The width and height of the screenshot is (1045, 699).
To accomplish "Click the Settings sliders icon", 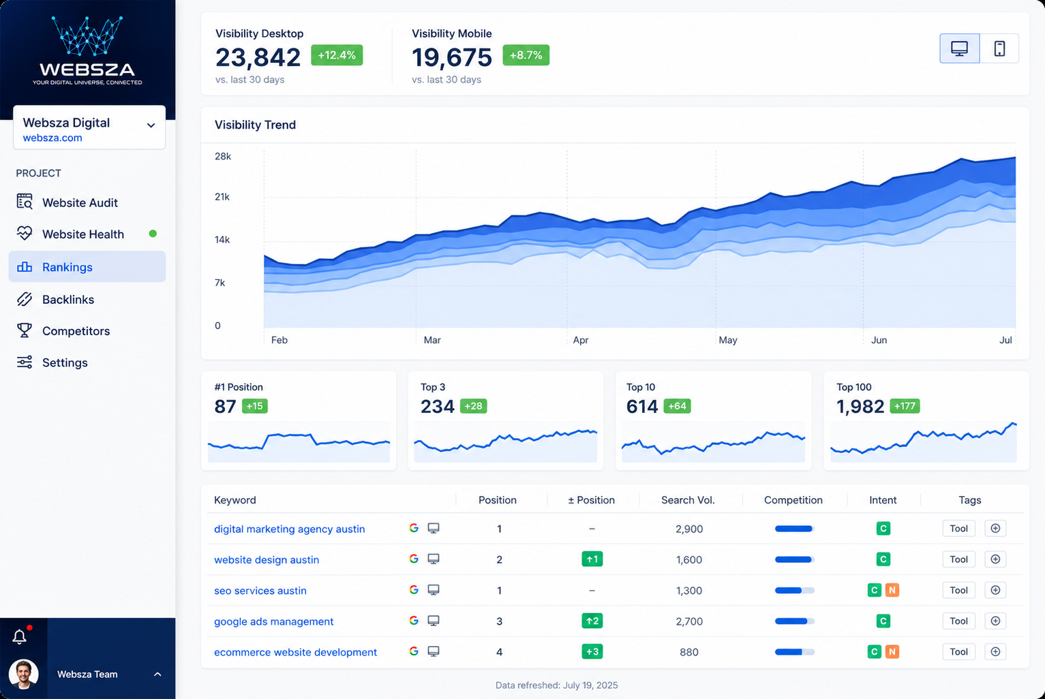I will click(25, 362).
